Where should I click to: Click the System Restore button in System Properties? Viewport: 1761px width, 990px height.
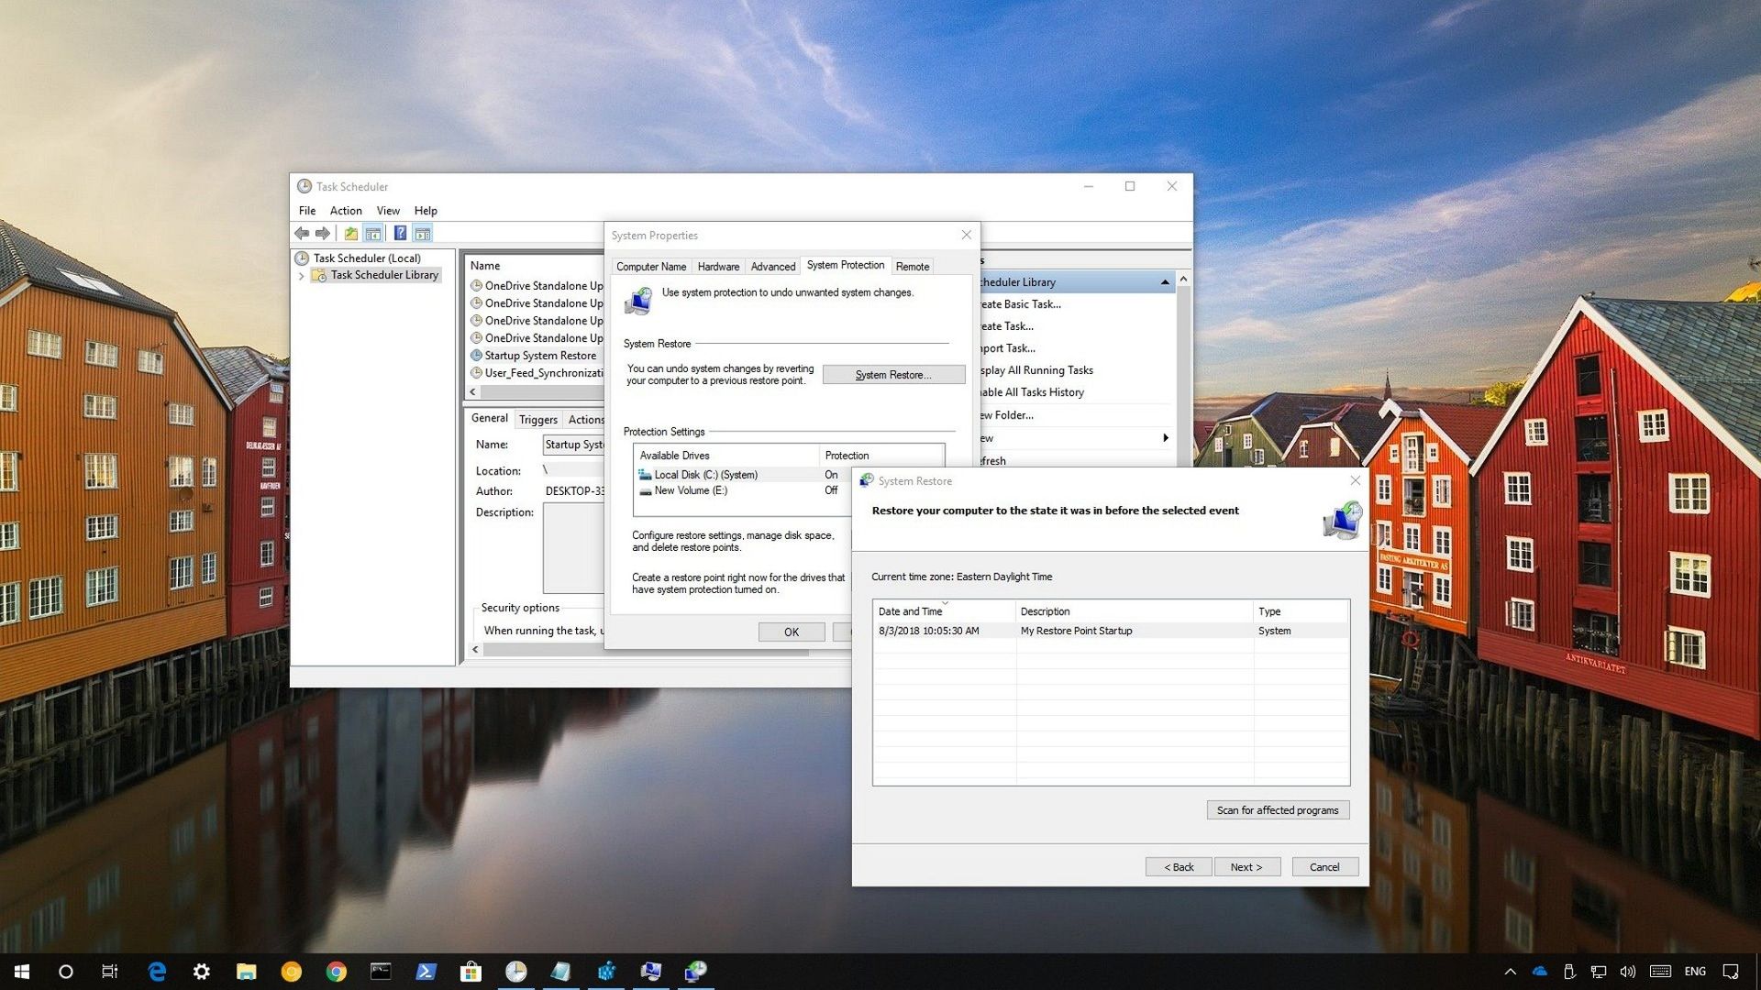click(893, 374)
